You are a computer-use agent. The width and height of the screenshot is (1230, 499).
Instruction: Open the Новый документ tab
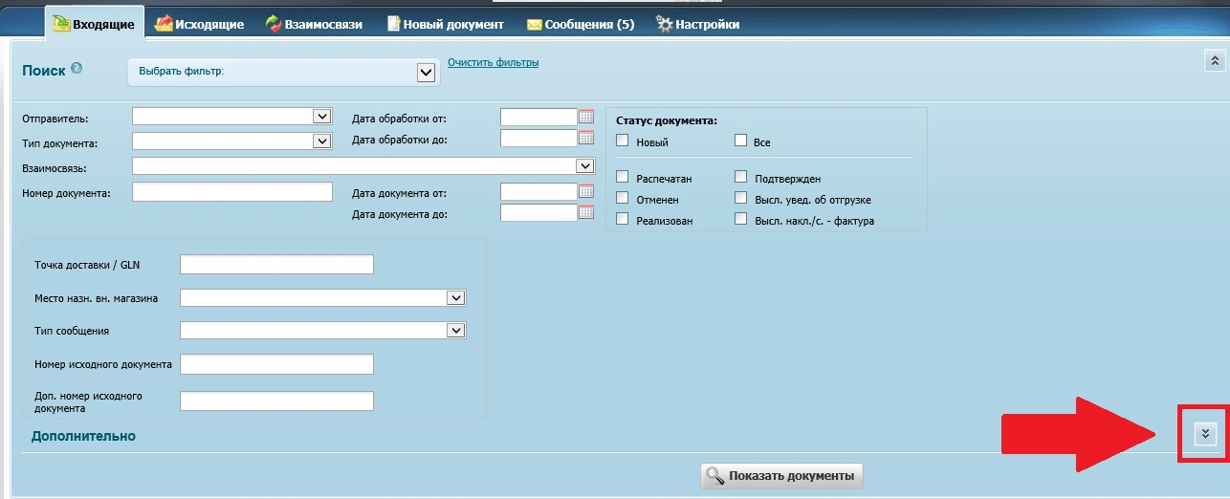[444, 24]
